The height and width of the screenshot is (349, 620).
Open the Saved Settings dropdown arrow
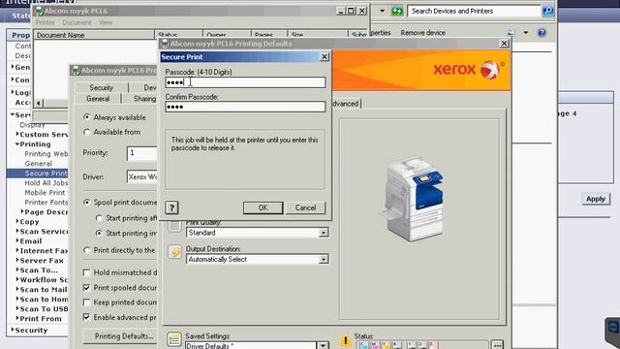point(324,345)
